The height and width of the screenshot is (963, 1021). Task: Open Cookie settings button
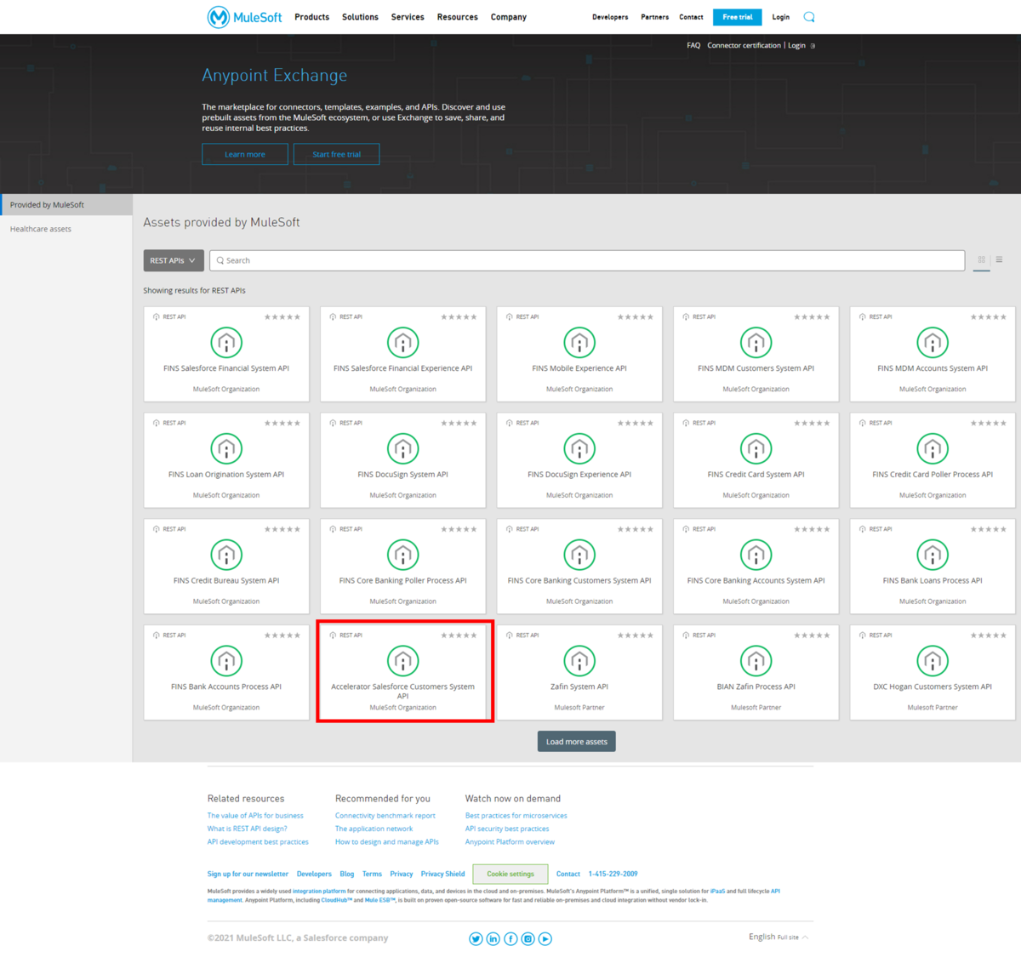click(x=510, y=874)
